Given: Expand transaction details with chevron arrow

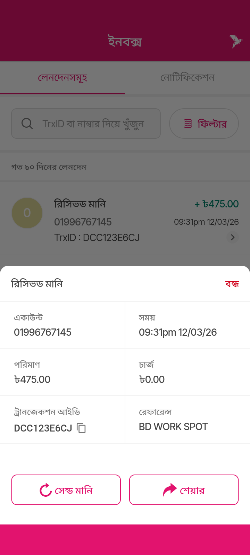Looking at the screenshot, I should (x=233, y=237).
